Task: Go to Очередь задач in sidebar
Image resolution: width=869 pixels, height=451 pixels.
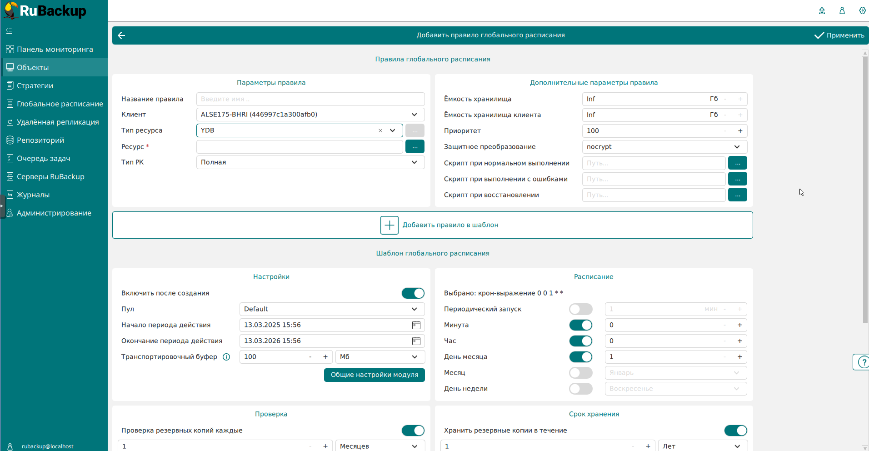Action: pyautogui.click(x=43, y=158)
